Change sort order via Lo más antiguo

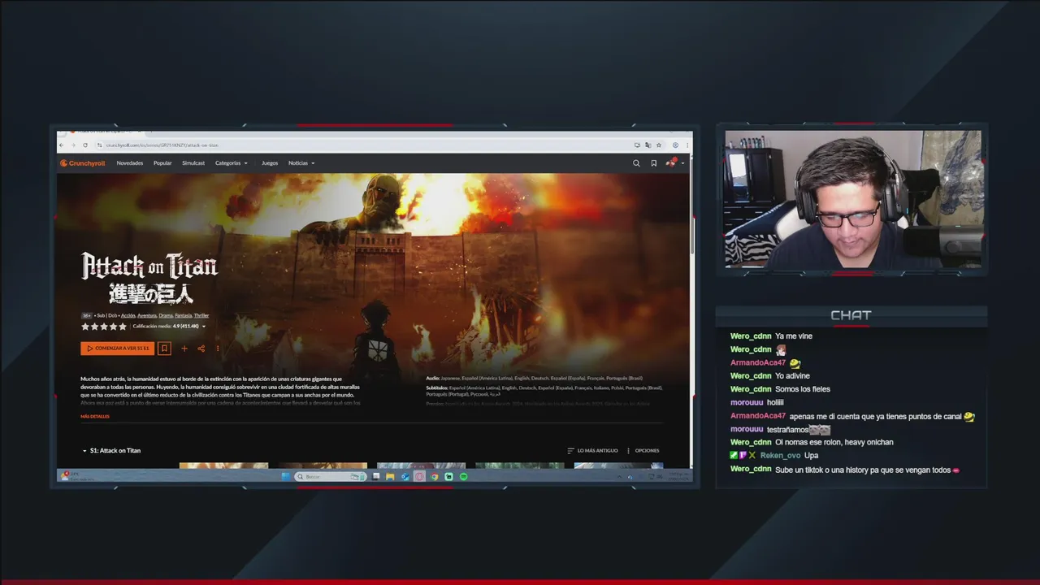(592, 450)
